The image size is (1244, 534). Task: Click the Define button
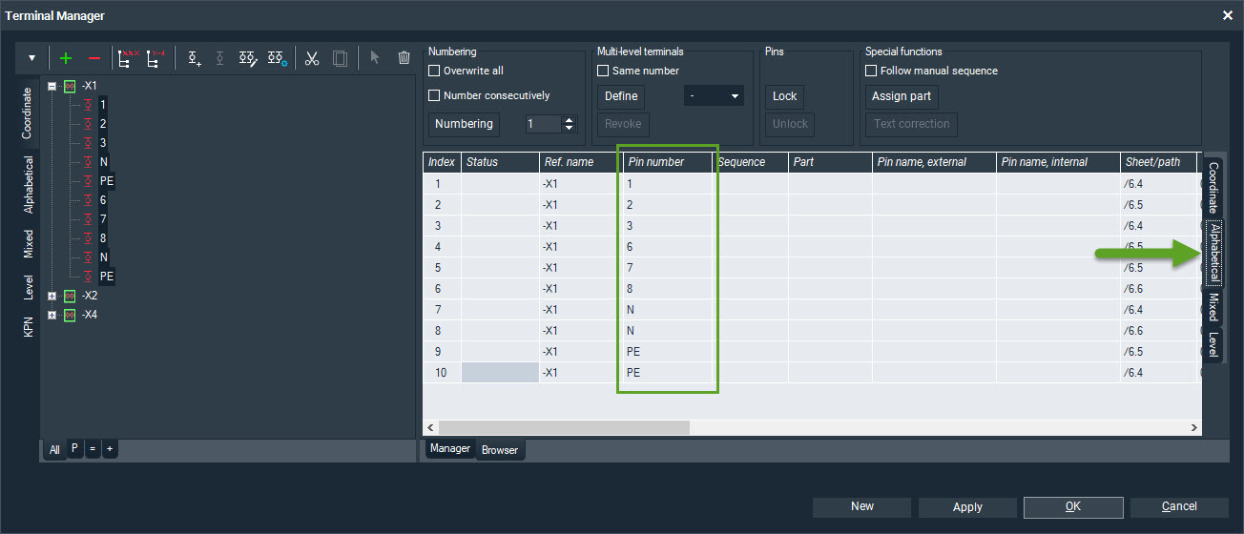click(x=621, y=96)
